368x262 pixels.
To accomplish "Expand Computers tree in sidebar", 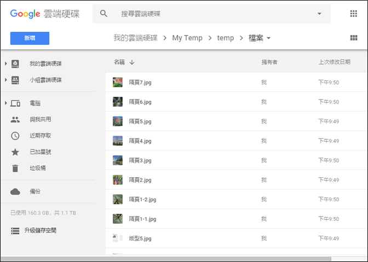I will [x=6, y=103].
